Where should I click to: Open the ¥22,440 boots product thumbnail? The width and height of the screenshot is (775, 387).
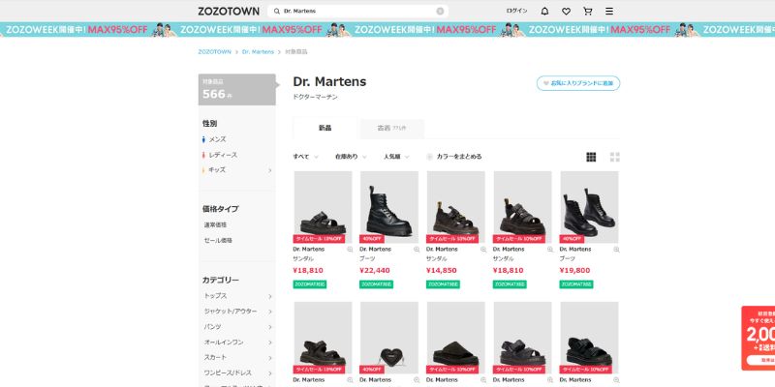click(389, 207)
